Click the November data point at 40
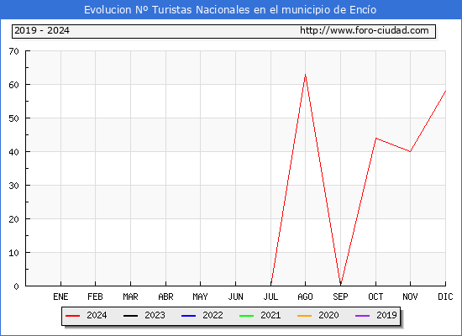This screenshot has height=336, width=462. tap(410, 151)
